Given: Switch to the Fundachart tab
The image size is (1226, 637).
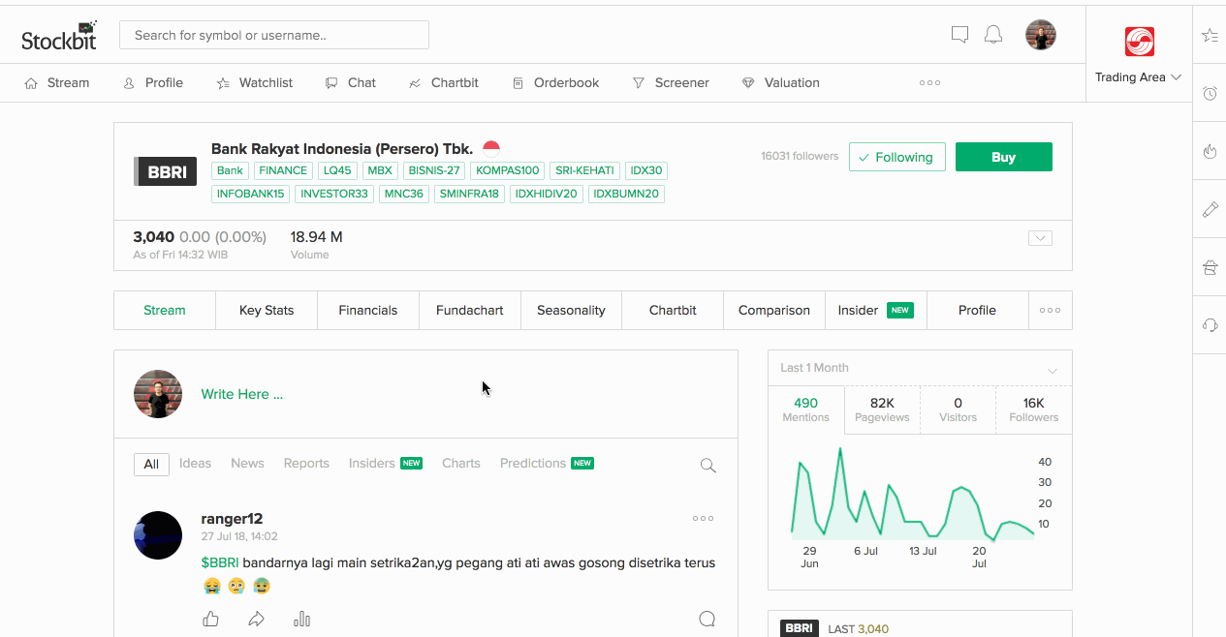Looking at the screenshot, I should 470,310.
